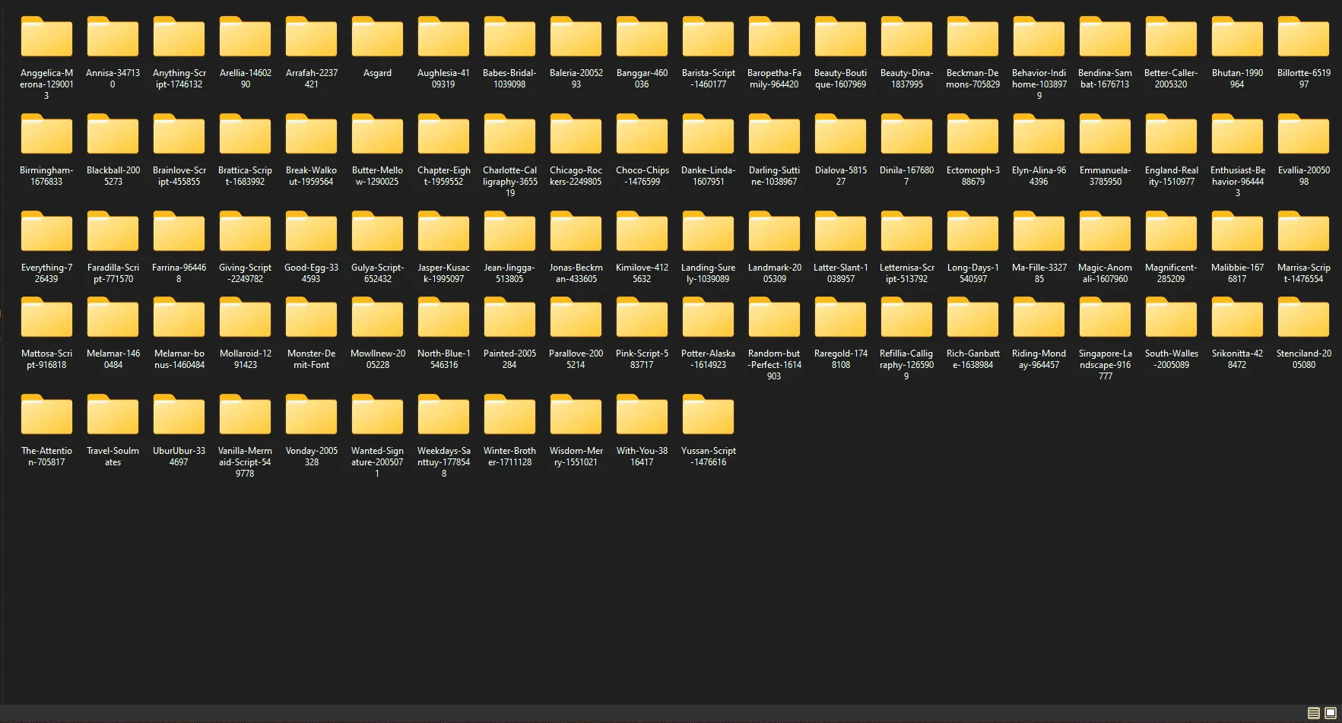The width and height of the screenshot is (1342, 723).
Task: Select the Chicago-Rockers-2249805 folder
Action: [576, 150]
